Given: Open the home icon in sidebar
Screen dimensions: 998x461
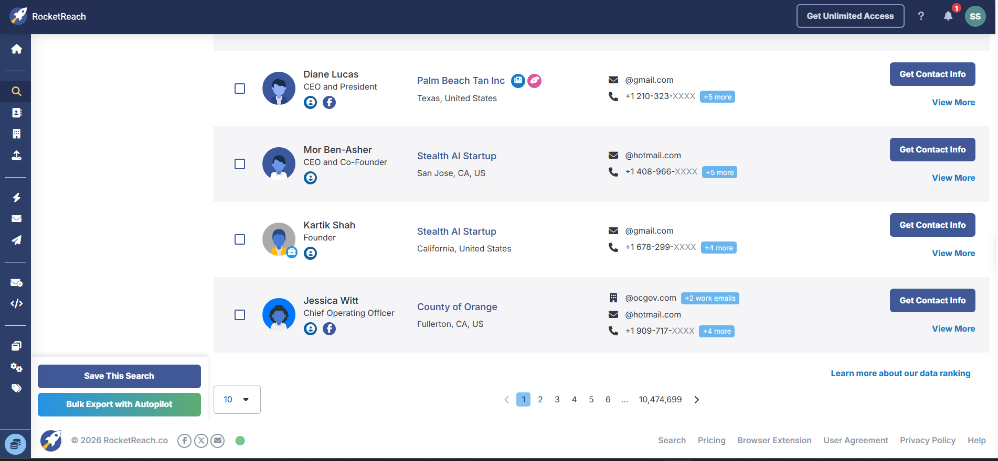Looking at the screenshot, I should pyautogui.click(x=16, y=49).
